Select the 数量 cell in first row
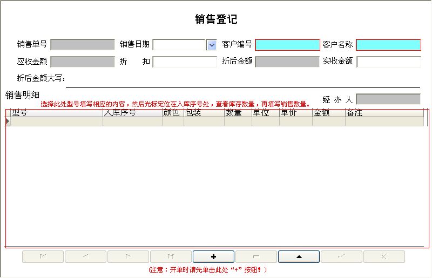 (x=238, y=121)
